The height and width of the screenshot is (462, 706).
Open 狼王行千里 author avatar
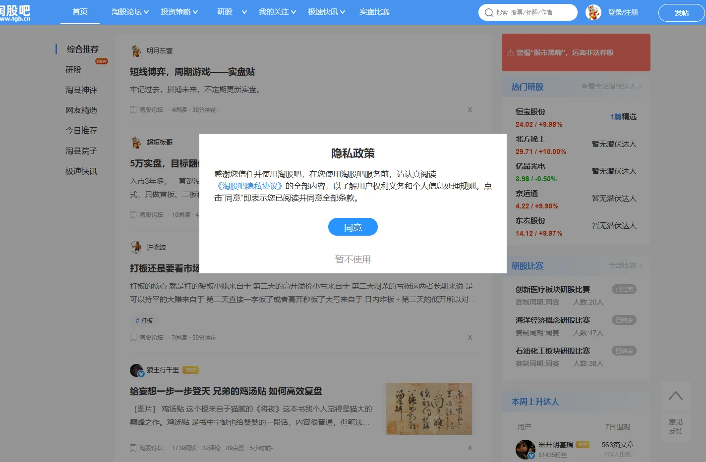pos(137,370)
